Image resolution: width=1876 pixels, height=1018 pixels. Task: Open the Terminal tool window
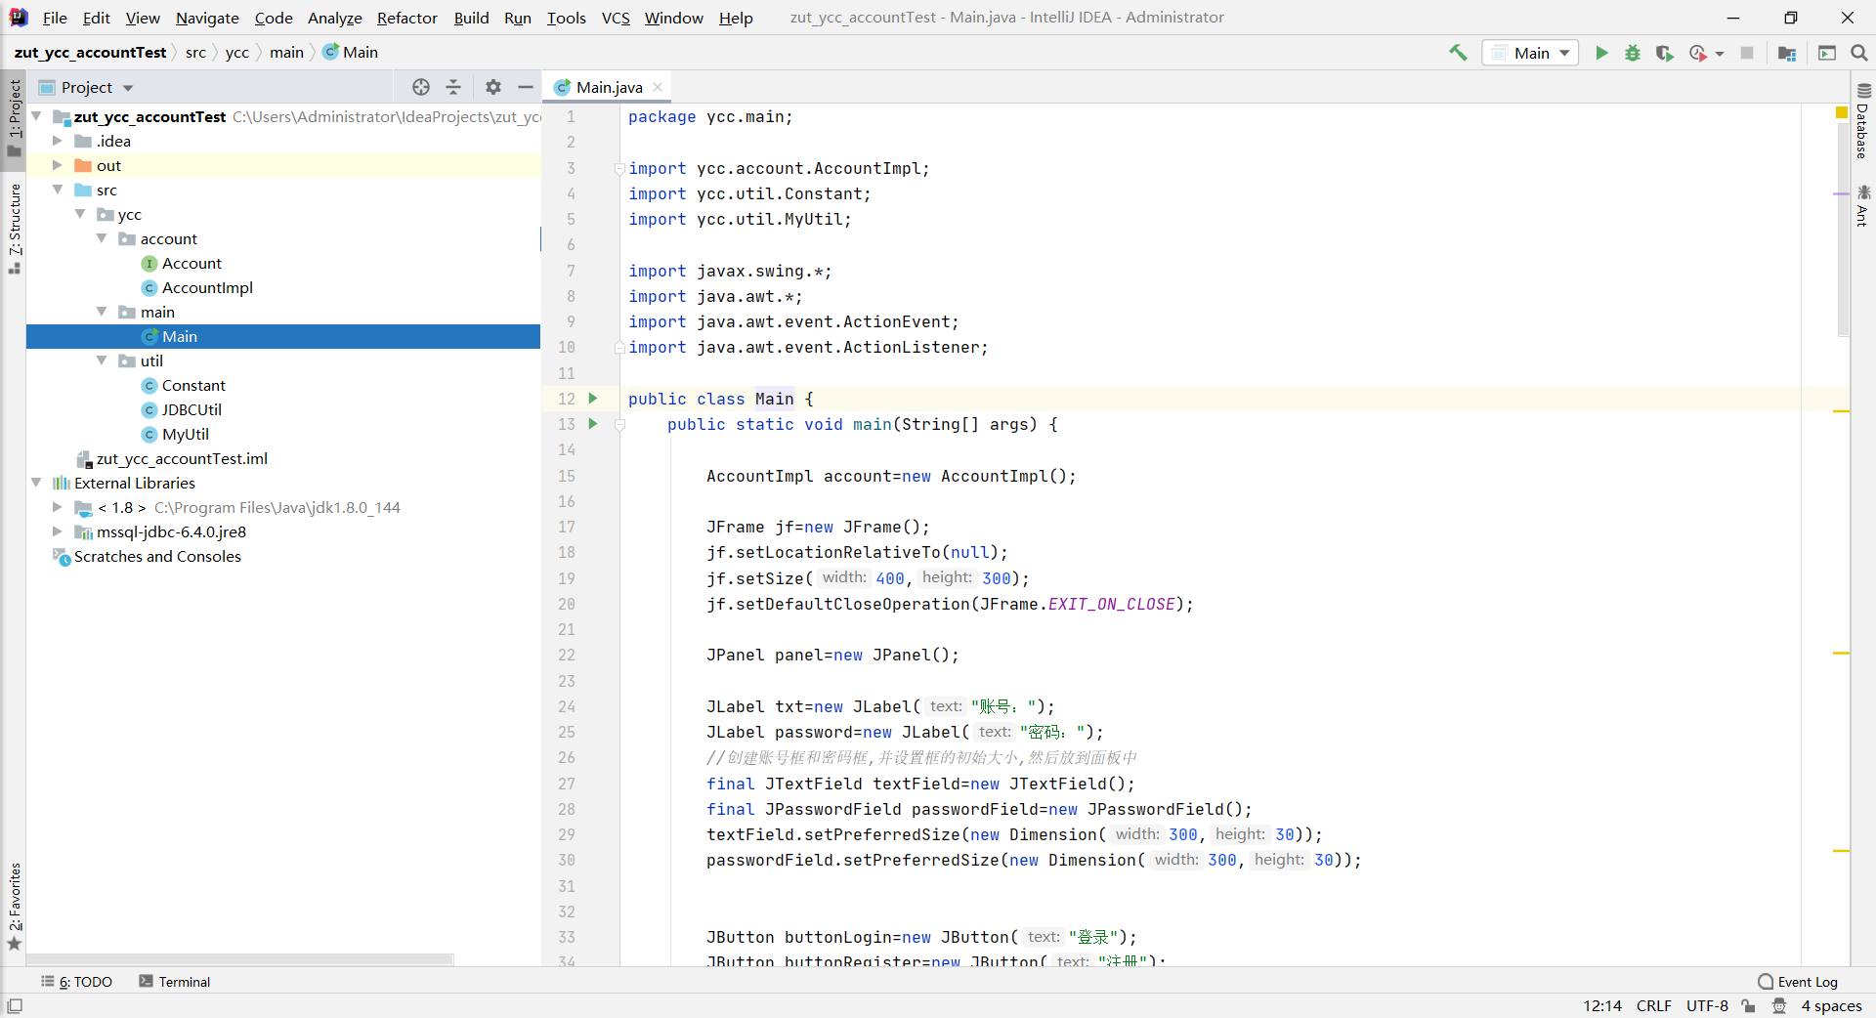(175, 982)
